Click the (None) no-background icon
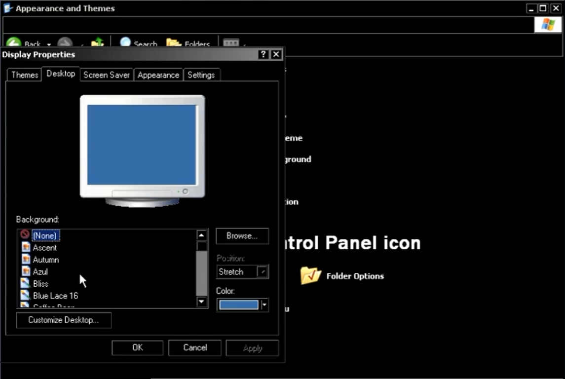Viewport: 565px width, 379px height. (x=25, y=234)
